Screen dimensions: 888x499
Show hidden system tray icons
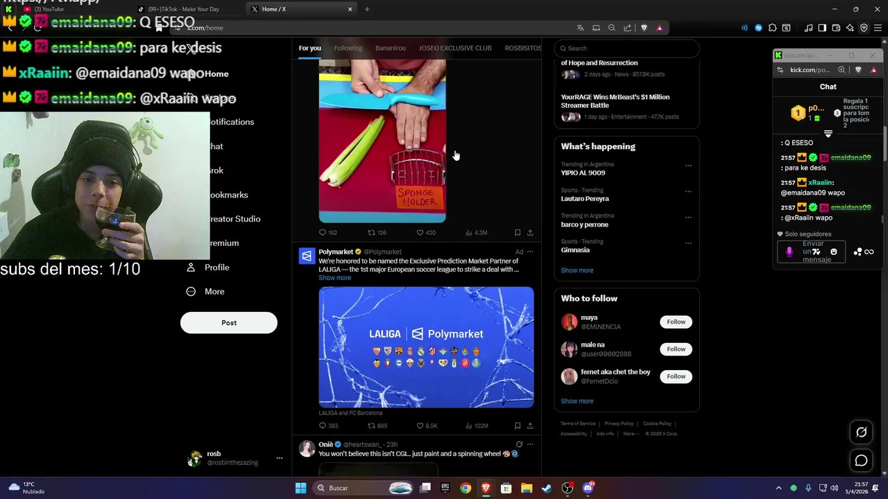(778, 488)
